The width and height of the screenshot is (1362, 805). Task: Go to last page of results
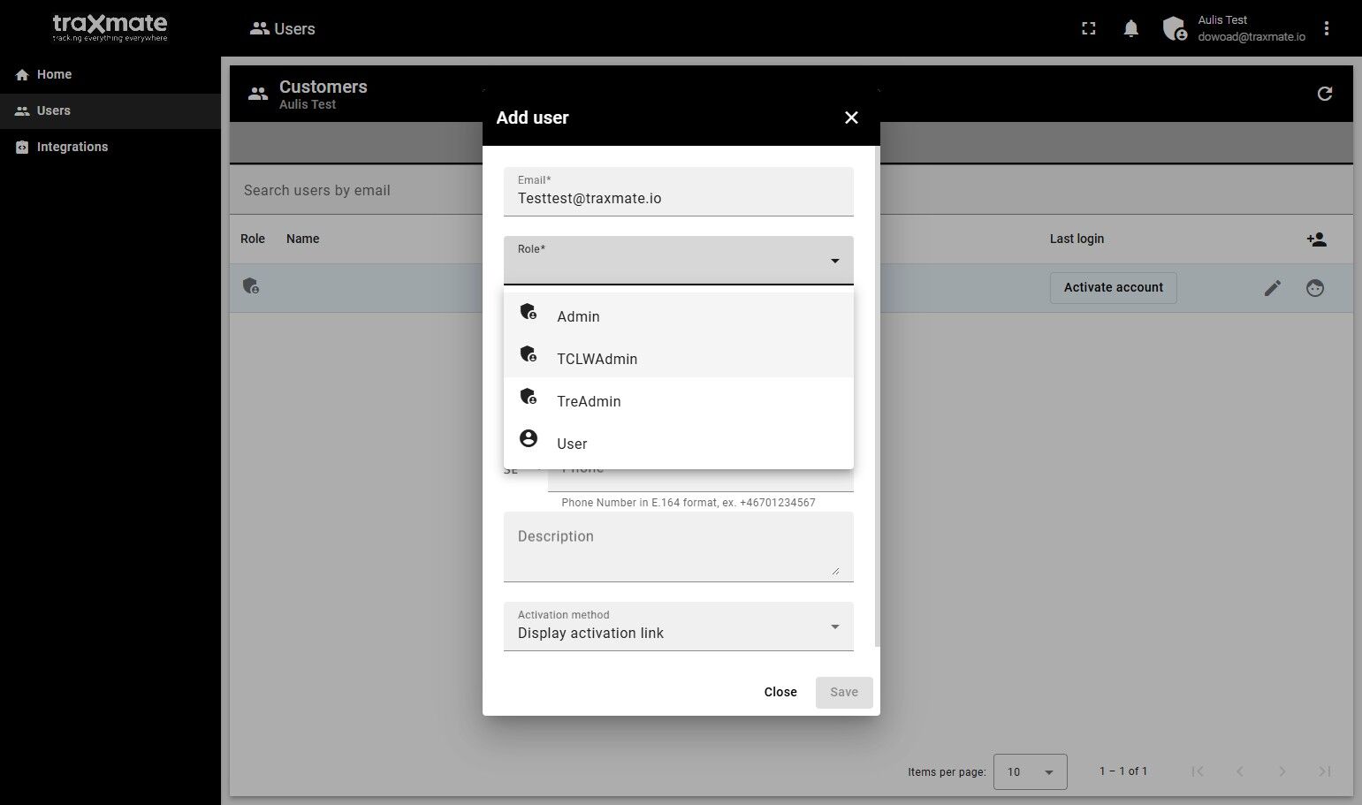pos(1325,771)
